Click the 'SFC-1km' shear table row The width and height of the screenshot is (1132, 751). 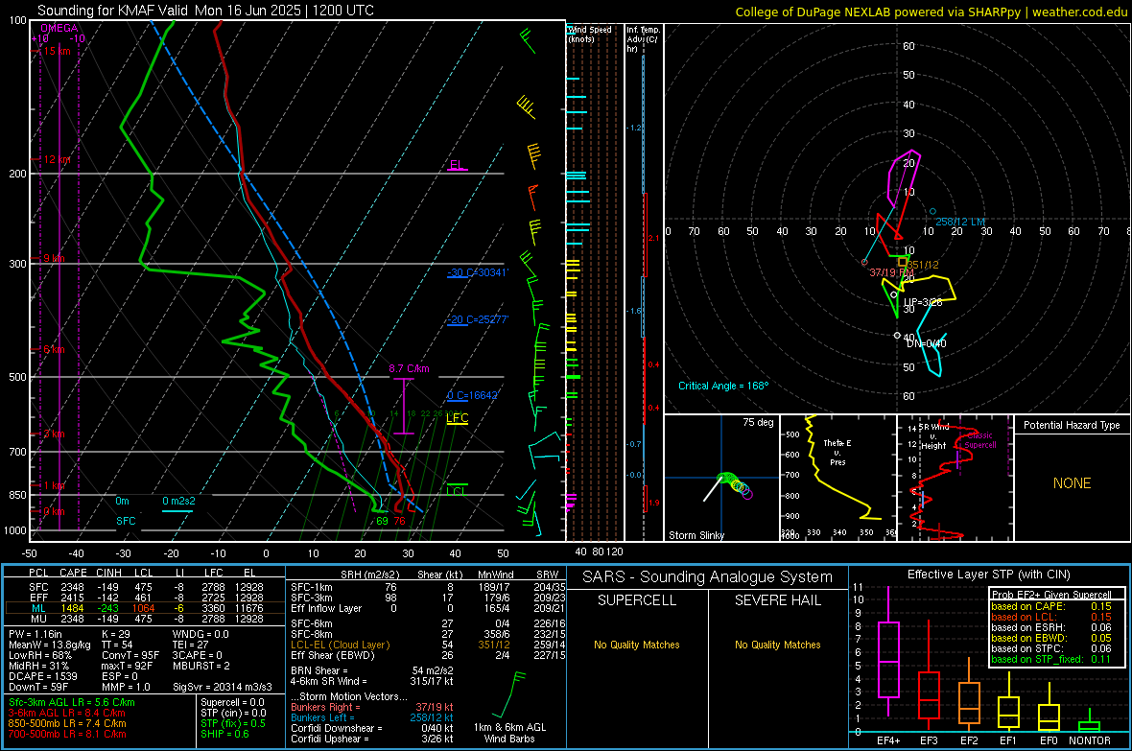tap(428, 587)
